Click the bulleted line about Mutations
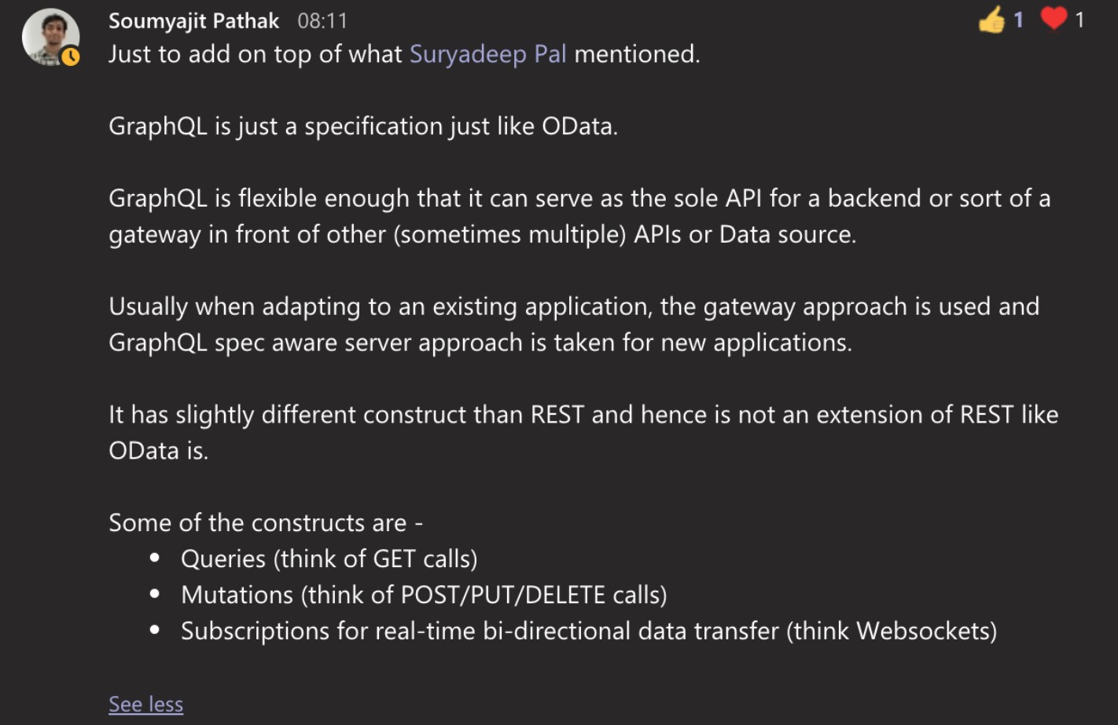Viewport: 1118px width, 725px height. pos(425,595)
